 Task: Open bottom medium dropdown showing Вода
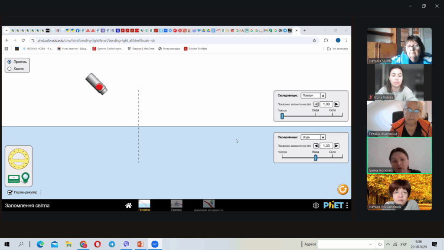click(x=313, y=137)
